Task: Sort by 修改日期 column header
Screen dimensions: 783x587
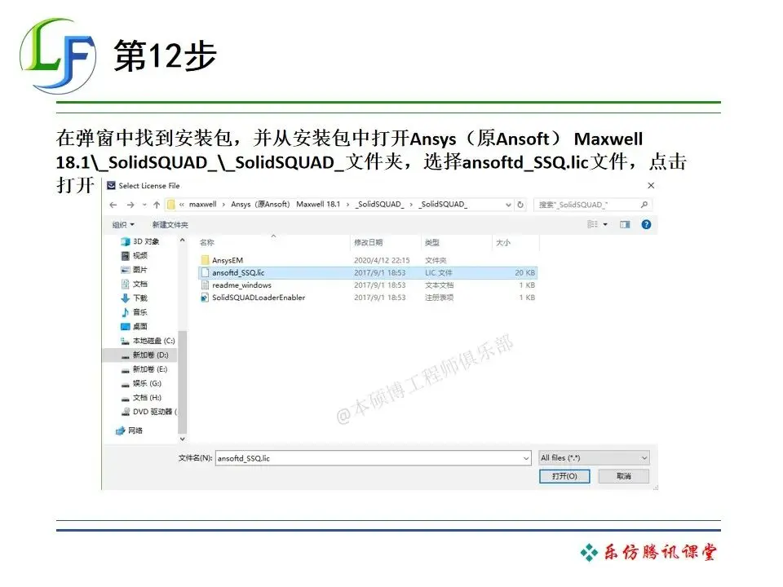Action: click(368, 243)
